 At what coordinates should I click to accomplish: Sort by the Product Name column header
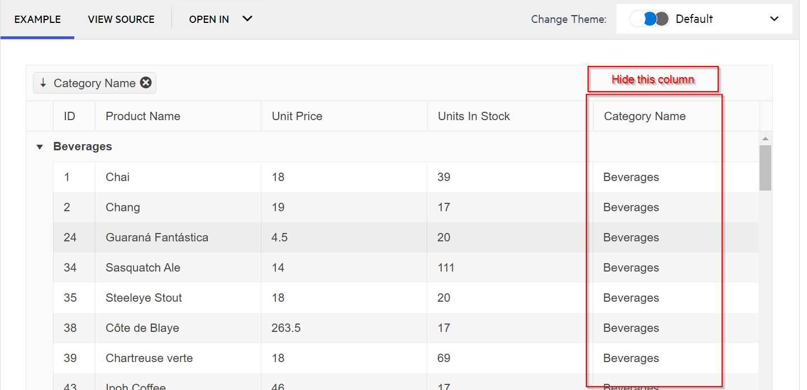pos(143,116)
